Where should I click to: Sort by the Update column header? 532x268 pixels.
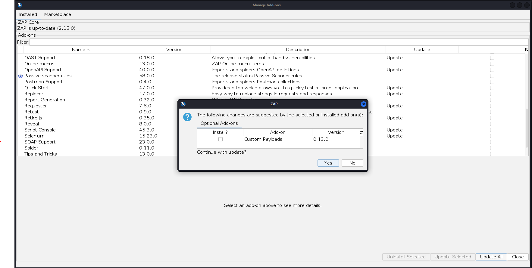[422, 50]
